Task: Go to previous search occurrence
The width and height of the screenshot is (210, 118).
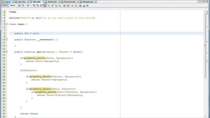Action: coord(38,6)
